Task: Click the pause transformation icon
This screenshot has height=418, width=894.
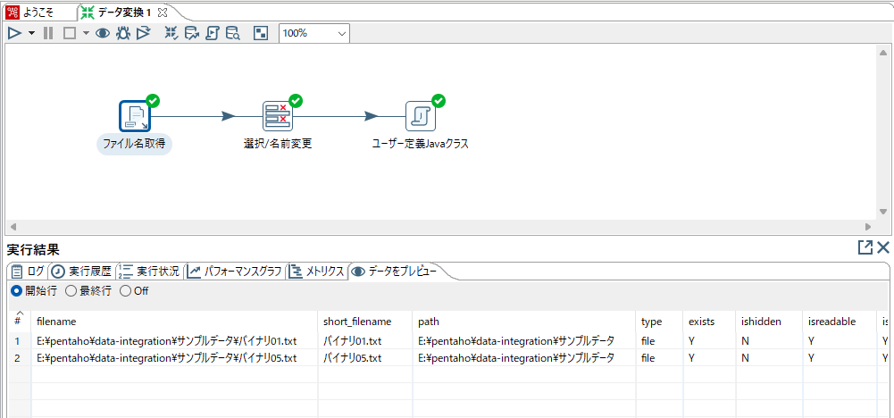Action: click(48, 33)
